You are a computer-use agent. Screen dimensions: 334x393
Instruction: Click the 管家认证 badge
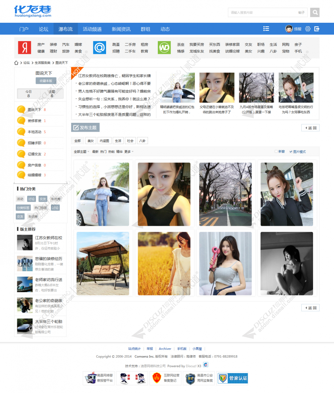(x=232, y=378)
